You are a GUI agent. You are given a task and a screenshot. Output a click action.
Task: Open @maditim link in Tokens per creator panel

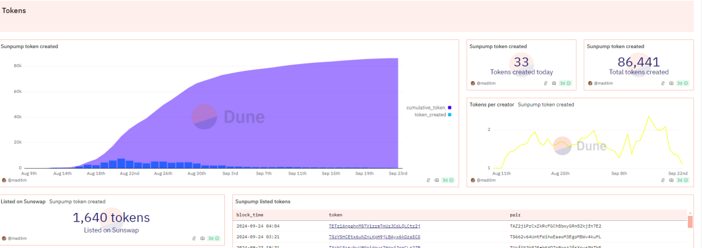point(487,180)
